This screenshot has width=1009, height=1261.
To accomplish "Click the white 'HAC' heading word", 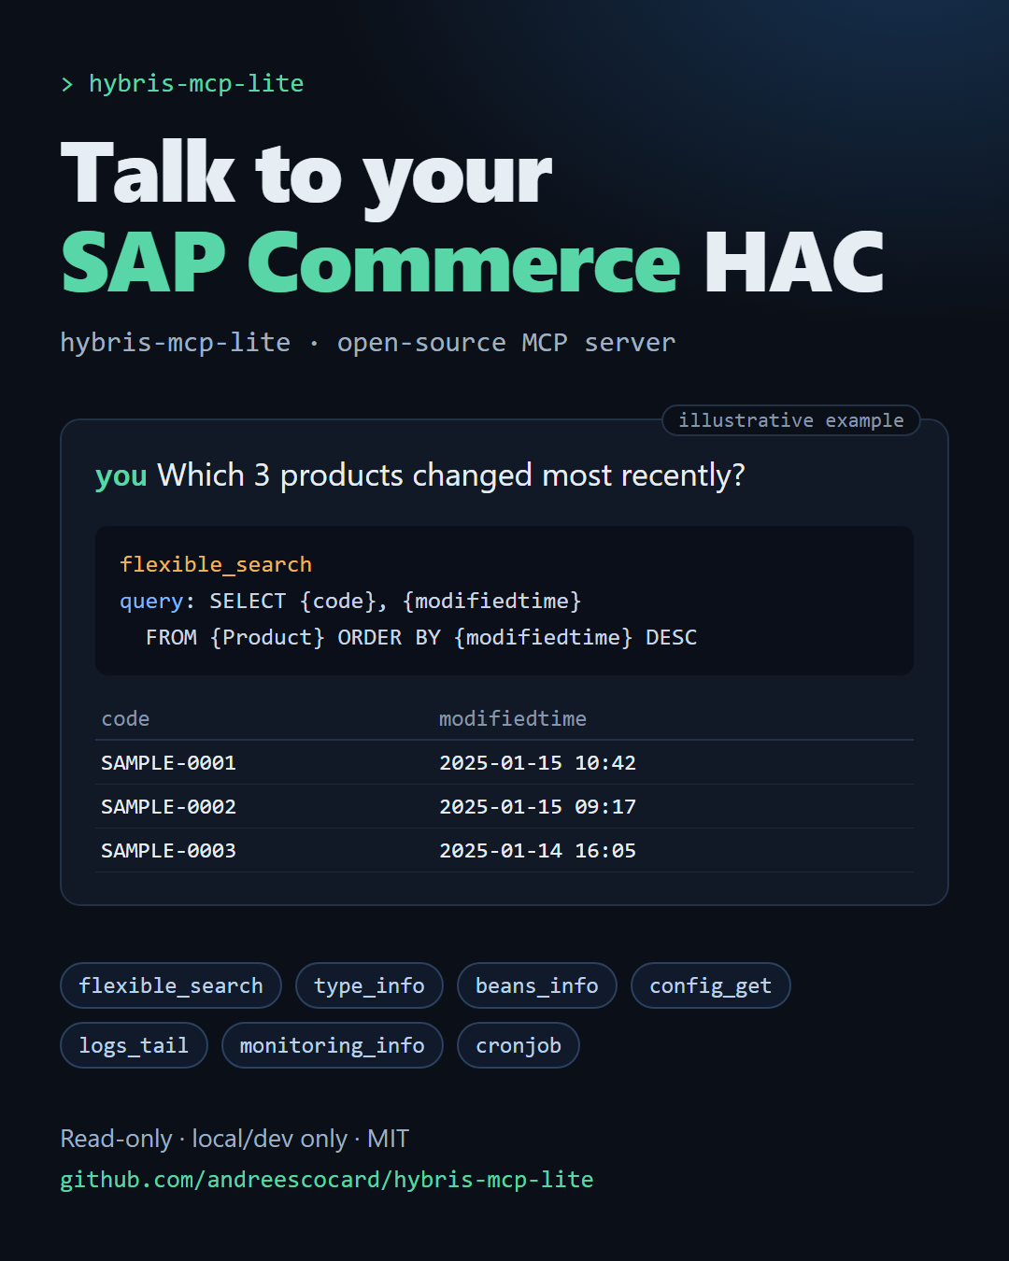I will tap(794, 262).
